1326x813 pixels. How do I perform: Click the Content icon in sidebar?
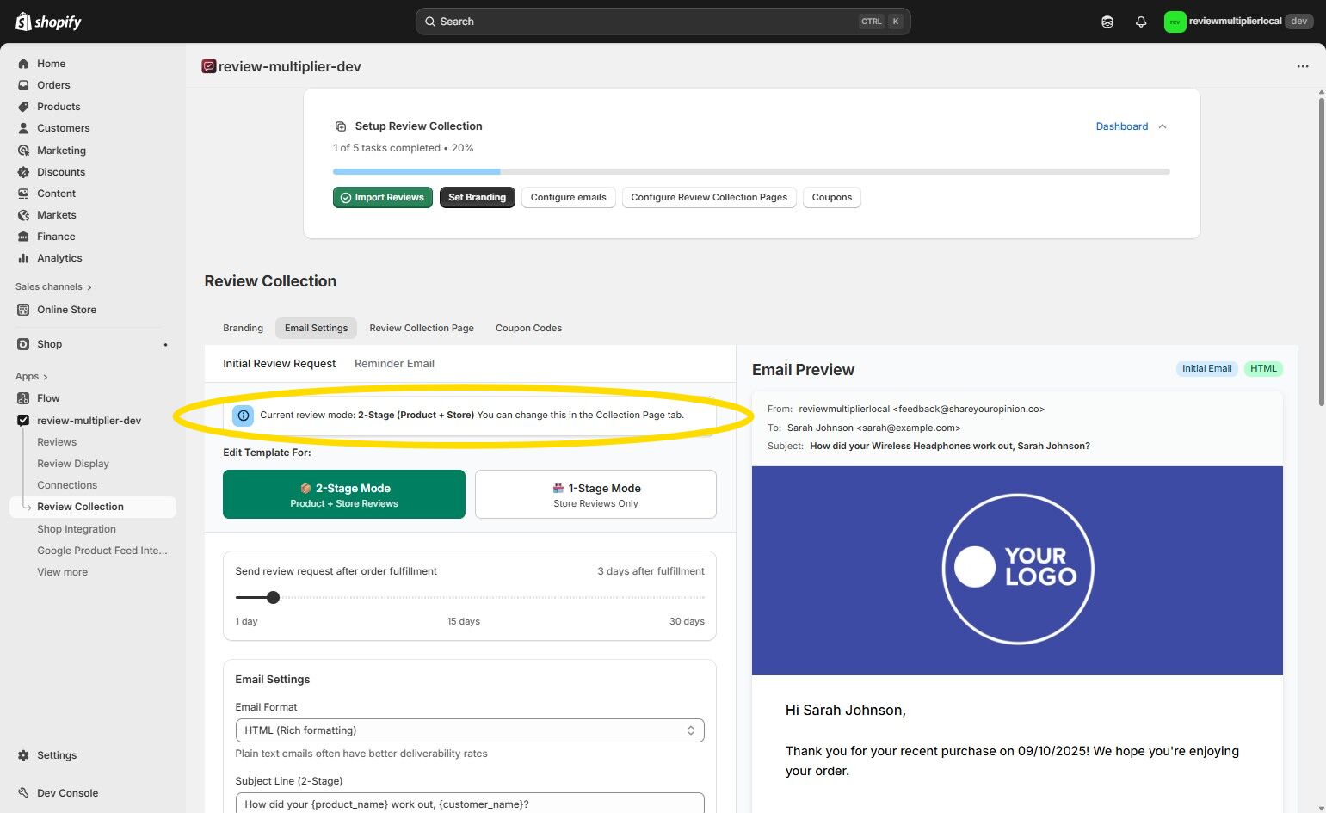click(x=23, y=194)
